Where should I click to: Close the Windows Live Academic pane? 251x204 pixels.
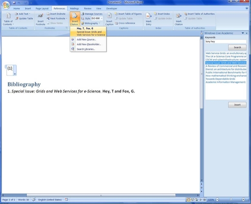(247, 33)
